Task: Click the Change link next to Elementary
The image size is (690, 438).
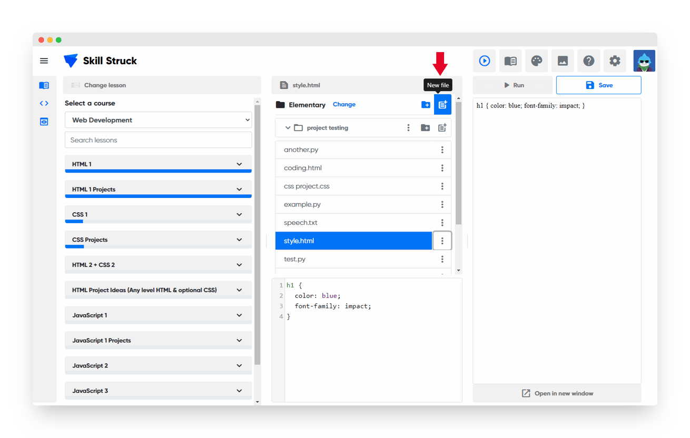Action: (344, 105)
